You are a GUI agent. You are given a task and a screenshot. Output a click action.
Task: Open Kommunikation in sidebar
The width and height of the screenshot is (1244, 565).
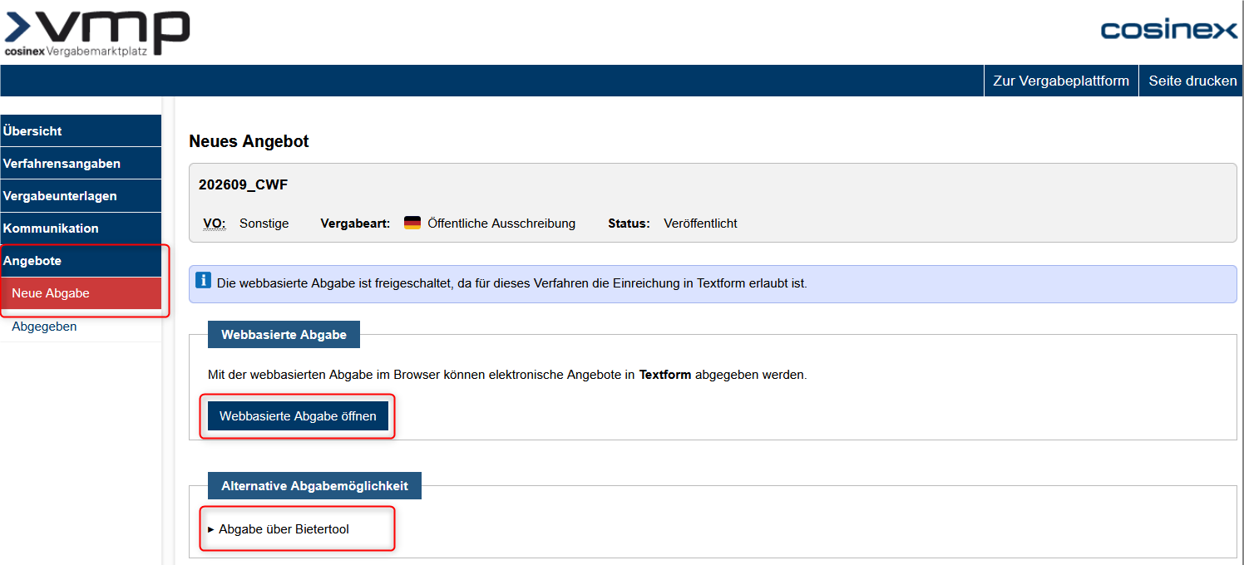(x=81, y=228)
